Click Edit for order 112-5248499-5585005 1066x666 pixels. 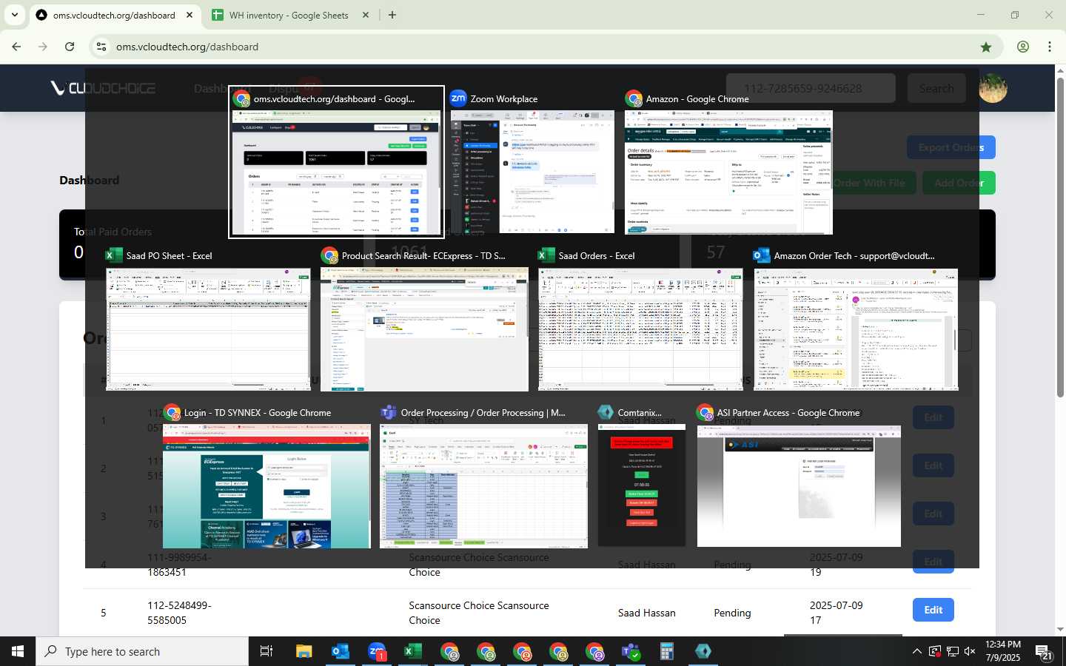[933, 610]
